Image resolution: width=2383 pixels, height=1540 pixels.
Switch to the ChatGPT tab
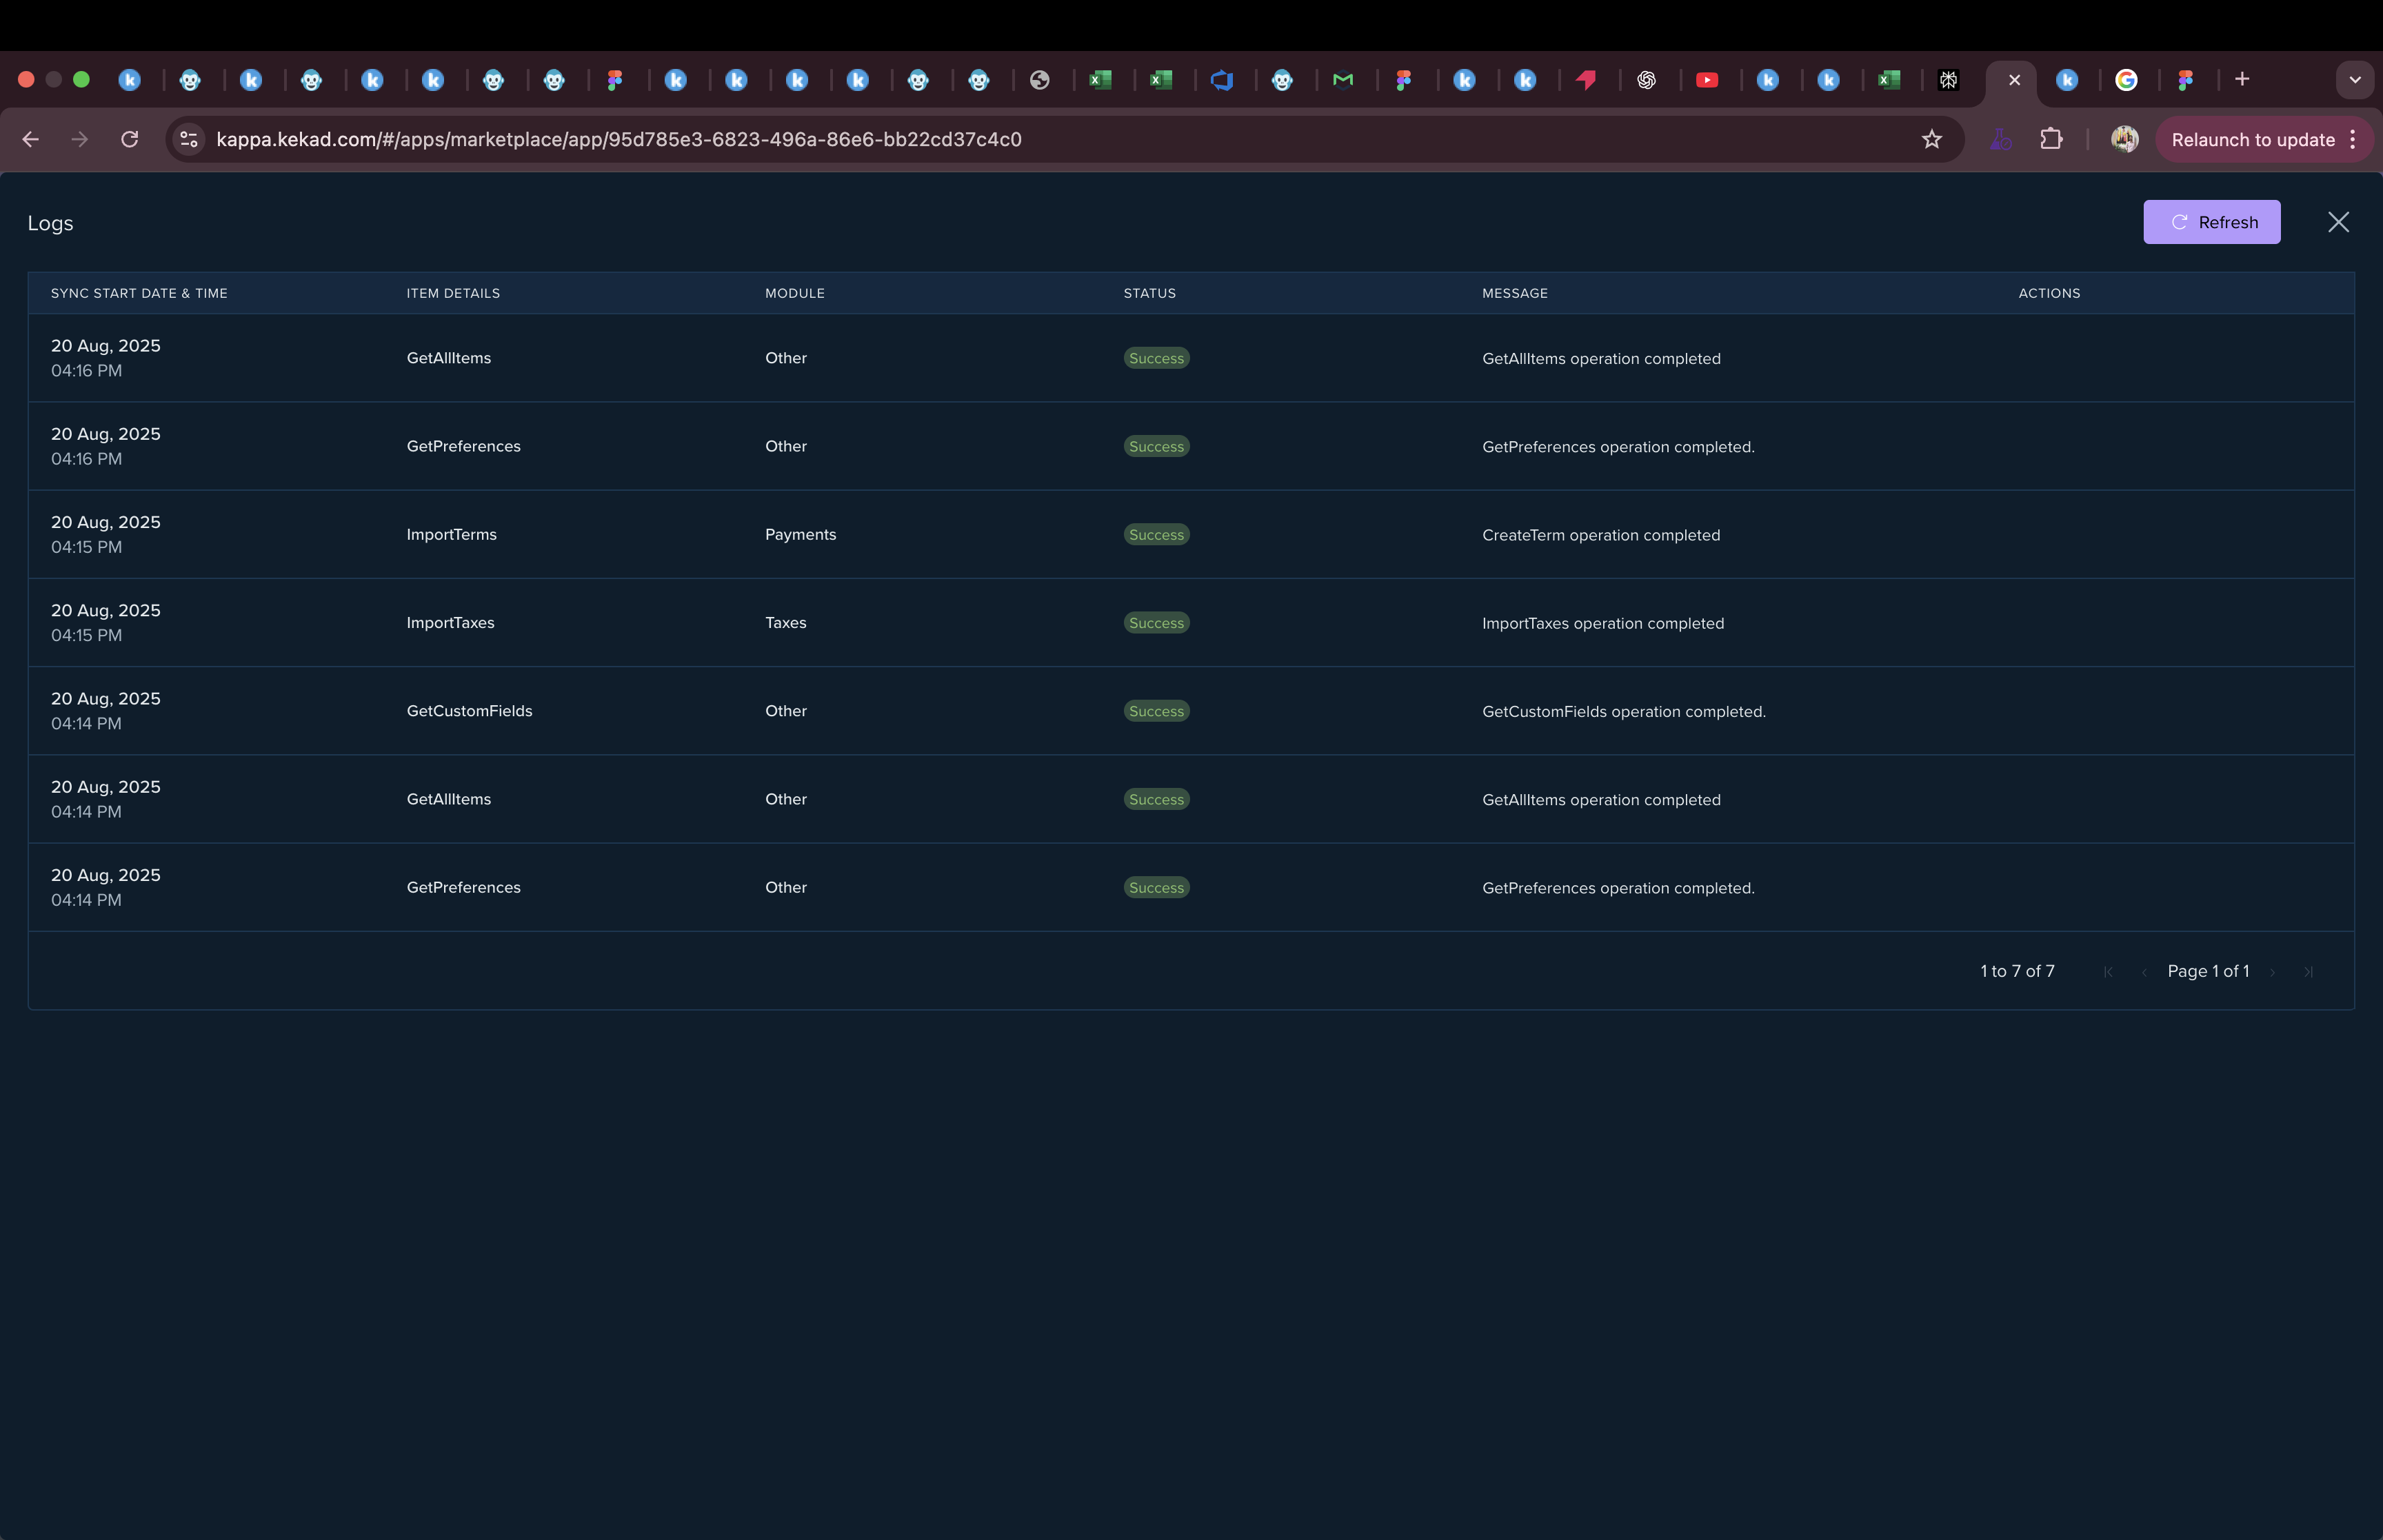(x=1646, y=80)
